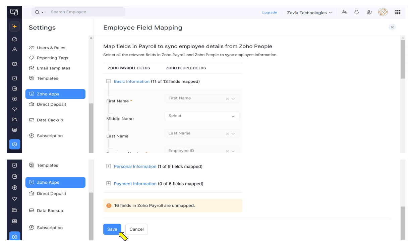Screen dimensions: 414x244
Task: Expand the Personal Information section
Action: (108, 166)
